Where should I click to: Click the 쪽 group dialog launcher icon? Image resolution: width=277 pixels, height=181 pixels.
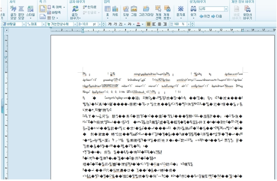[x=45, y=2]
